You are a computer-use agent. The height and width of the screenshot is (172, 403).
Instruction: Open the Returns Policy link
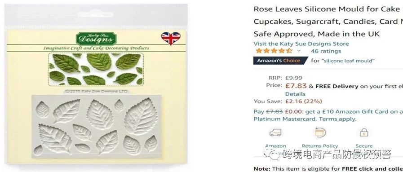[320, 146]
